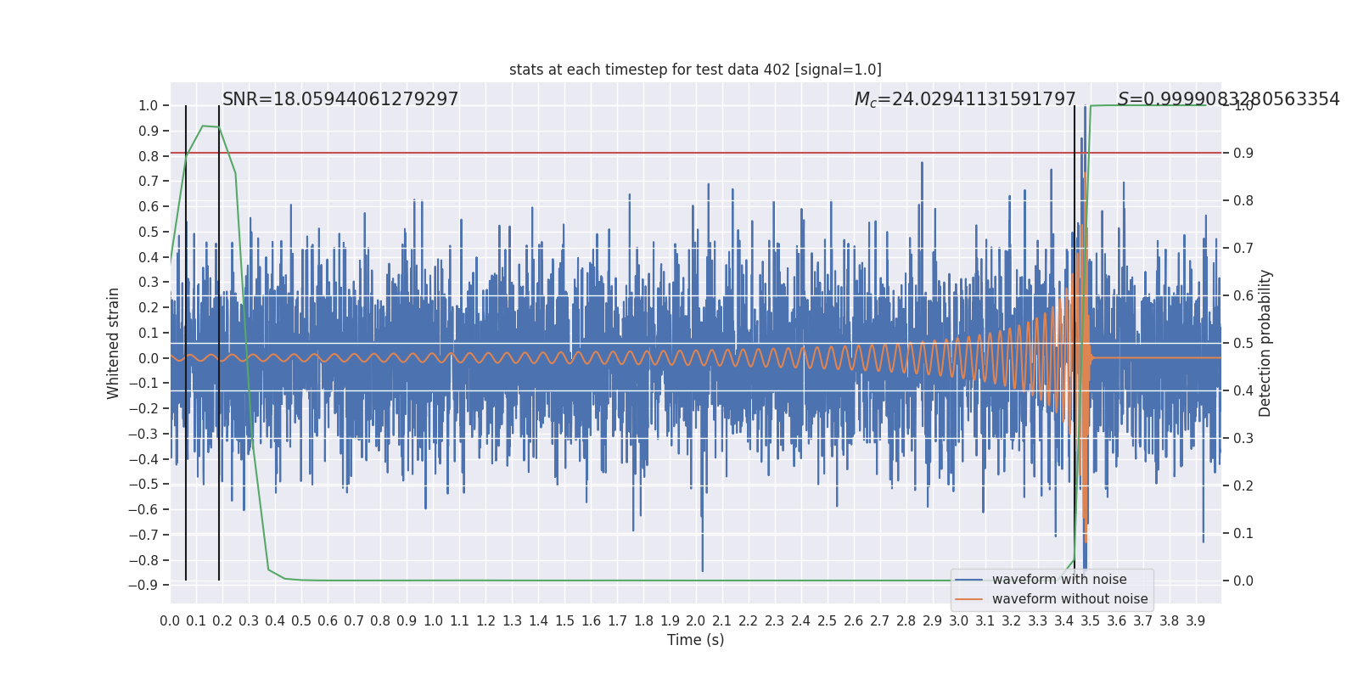This screenshot has width=1358, height=679.
Task: Click the blue line swatch in the legend
Action: (968, 580)
